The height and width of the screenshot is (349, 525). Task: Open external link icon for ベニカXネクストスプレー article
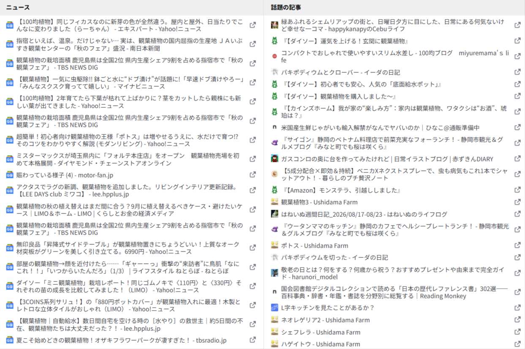[517, 174]
